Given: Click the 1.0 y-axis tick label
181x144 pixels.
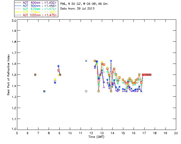Looking at the screenshot, I should pyautogui.click(x=14, y=129).
